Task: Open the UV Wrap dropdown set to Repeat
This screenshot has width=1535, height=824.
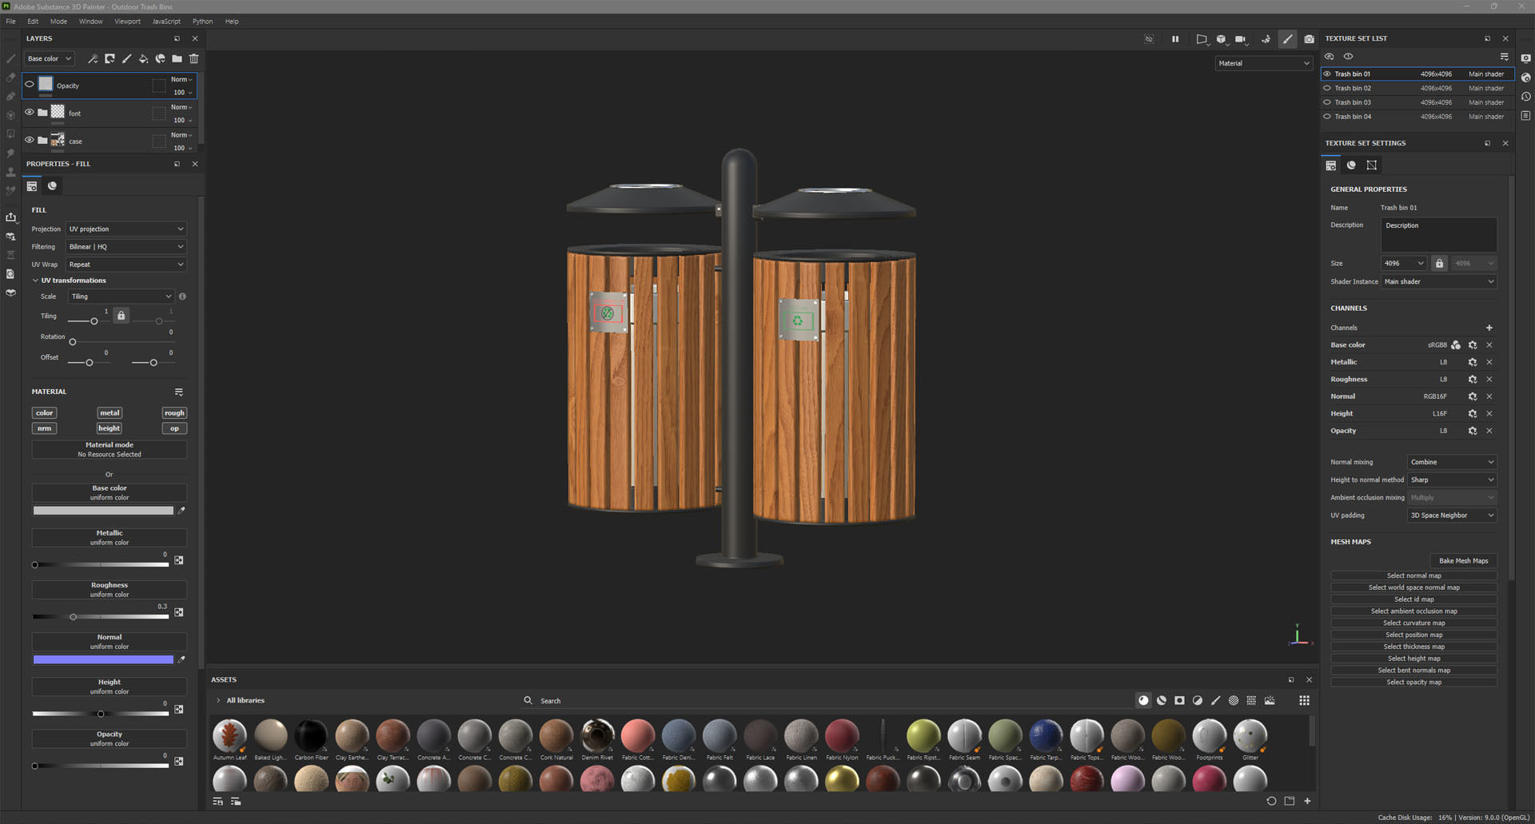Action: click(126, 264)
